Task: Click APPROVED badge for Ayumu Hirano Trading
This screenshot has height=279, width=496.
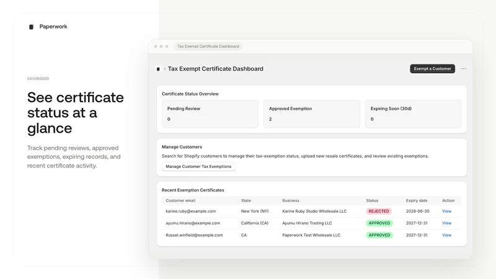Action: click(x=379, y=223)
